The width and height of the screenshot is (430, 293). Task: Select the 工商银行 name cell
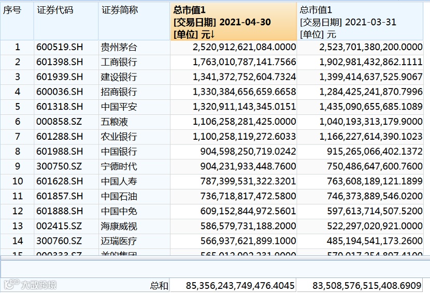(x=119, y=62)
